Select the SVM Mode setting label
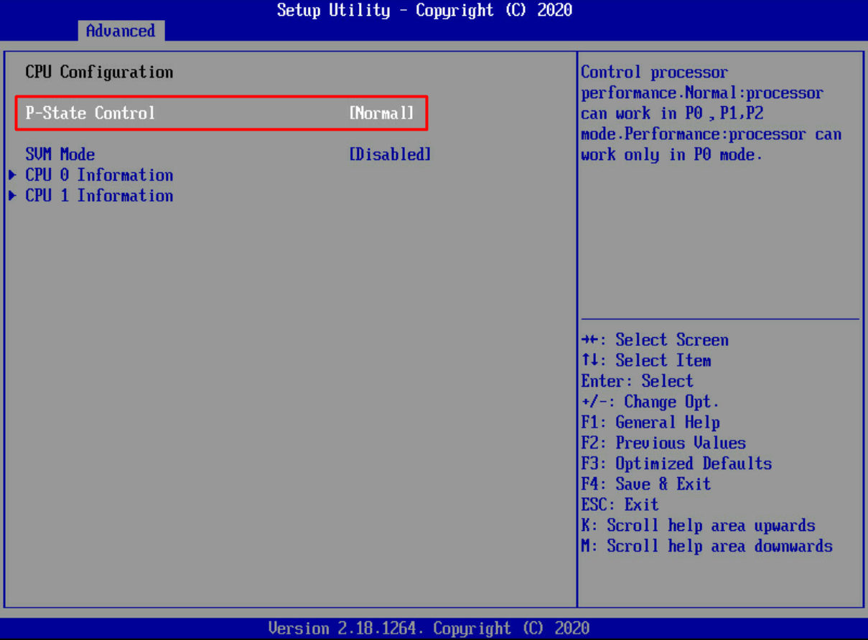Image resolution: width=868 pixels, height=640 pixels. (60, 154)
